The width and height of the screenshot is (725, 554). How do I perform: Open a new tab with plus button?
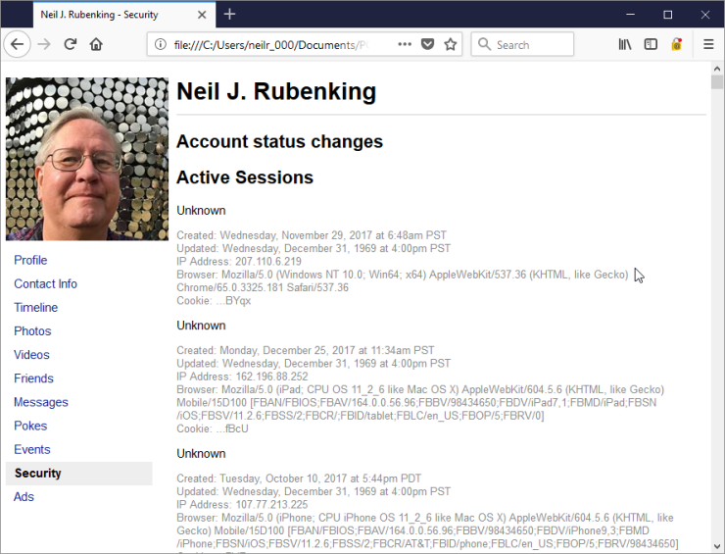coord(229,15)
